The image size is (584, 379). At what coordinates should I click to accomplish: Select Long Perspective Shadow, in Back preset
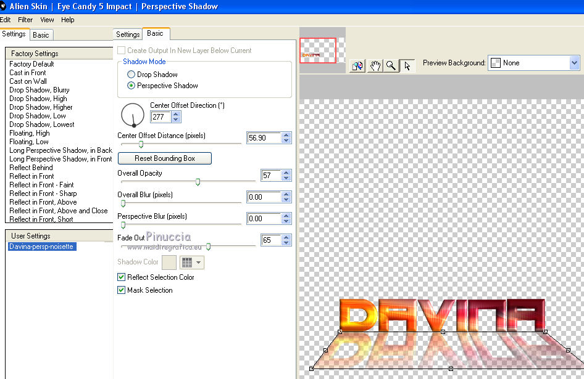(60, 150)
